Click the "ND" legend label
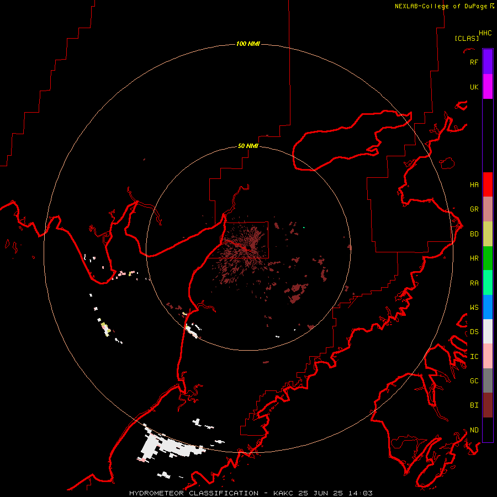This screenshot has height=497, width=497. (x=474, y=430)
